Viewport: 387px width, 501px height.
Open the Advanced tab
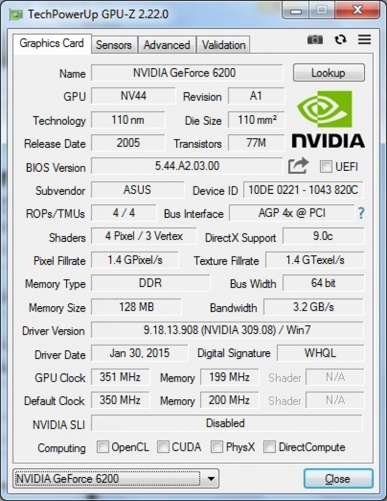point(167,45)
